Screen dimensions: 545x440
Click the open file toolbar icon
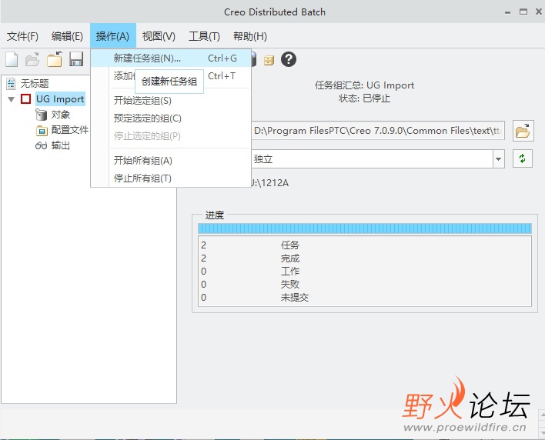(x=32, y=59)
